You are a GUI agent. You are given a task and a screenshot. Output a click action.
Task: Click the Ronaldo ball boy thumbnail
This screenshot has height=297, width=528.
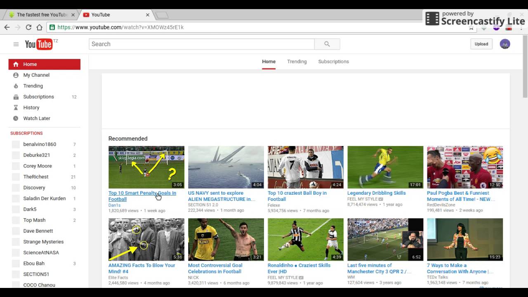[x=306, y=167]
